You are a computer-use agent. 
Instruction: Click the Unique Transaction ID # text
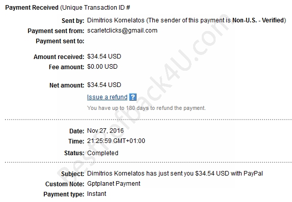(95, 8)
